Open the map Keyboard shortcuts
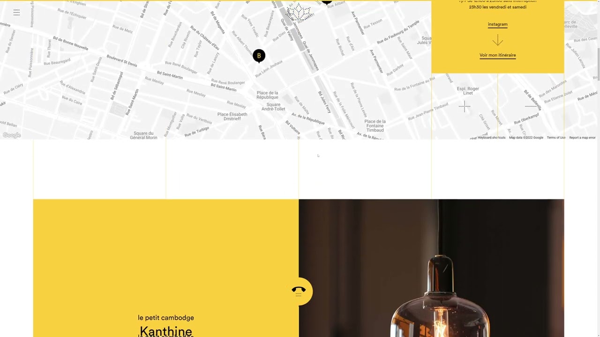 (x=492, y=138)
